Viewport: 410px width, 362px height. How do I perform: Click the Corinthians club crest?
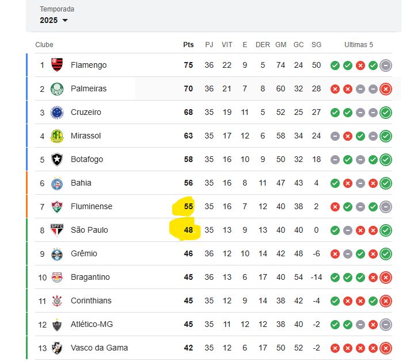pyautogui.click(x=57, y=301)
